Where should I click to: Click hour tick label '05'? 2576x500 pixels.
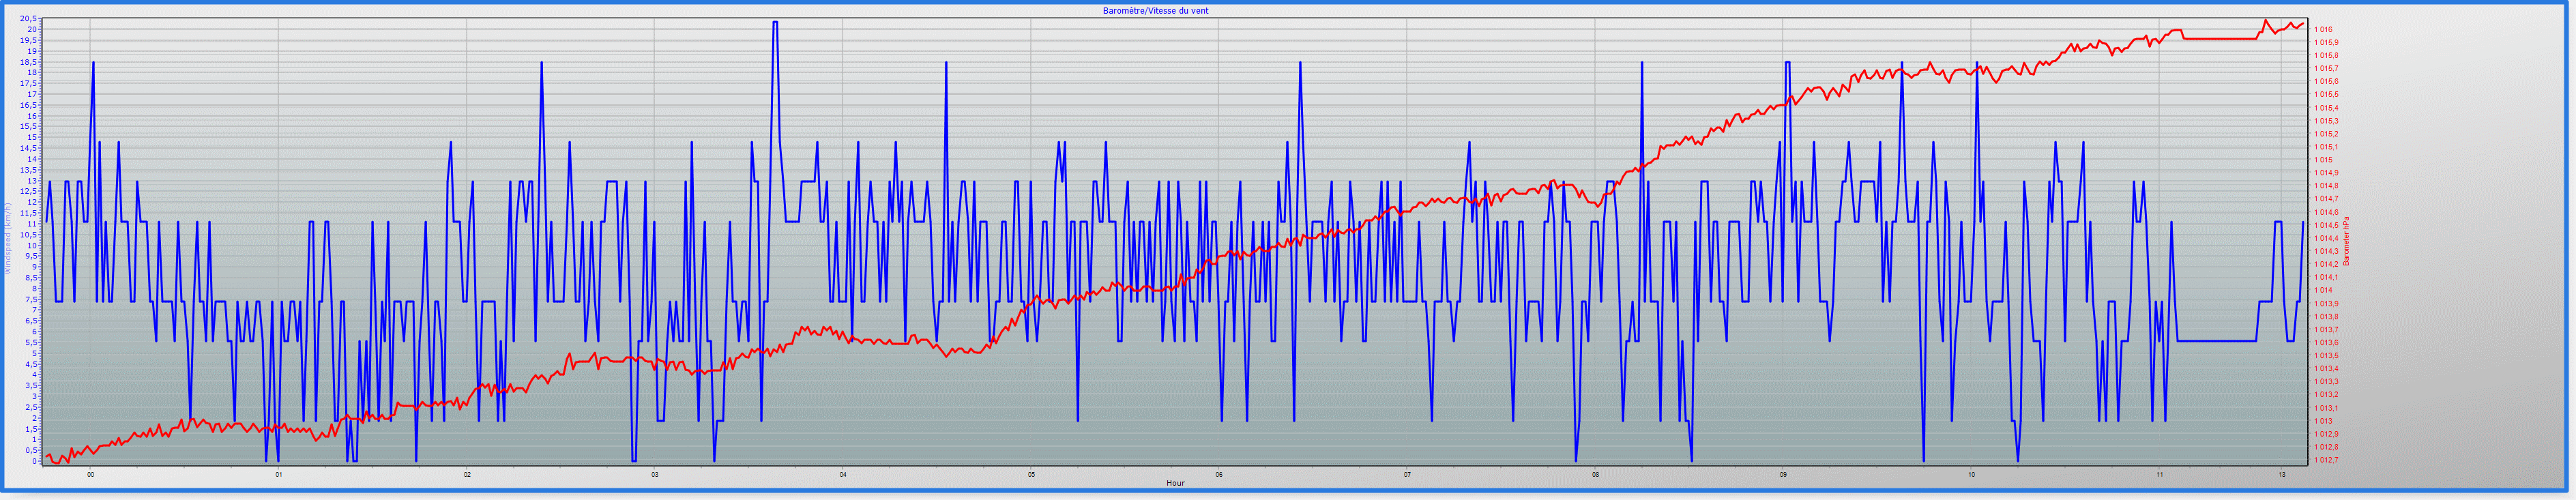(x=1031, y=475)
